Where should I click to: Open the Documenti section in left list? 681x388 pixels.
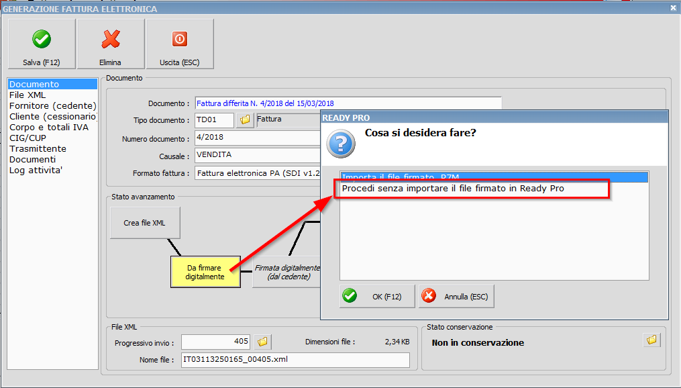point(52,160)
